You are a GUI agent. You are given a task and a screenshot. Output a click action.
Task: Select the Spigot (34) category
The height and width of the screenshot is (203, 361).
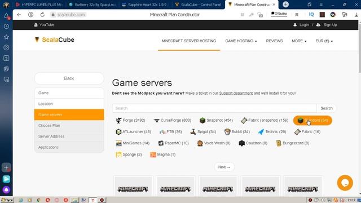(x=203, y=131)
